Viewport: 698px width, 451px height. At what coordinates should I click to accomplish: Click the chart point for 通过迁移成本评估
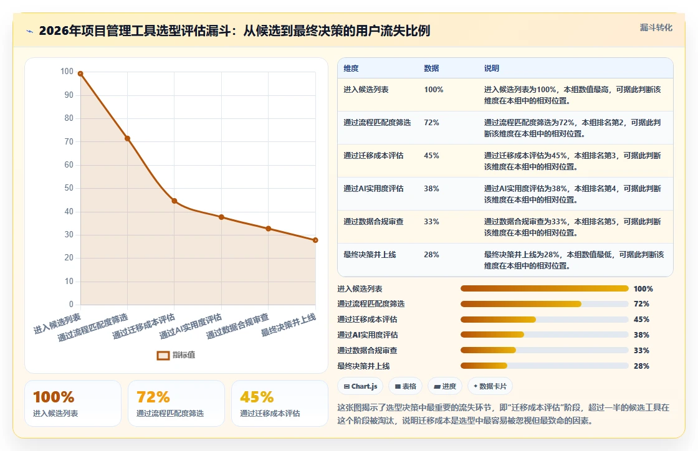click(174, 201)
